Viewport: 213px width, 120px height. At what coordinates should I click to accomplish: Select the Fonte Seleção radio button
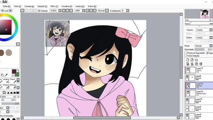click(x=186, y=56)
